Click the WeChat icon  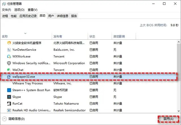(9, 70)
